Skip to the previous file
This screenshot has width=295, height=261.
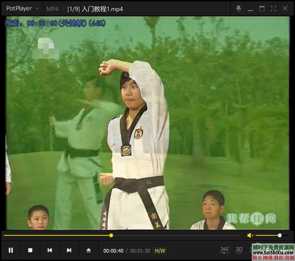point(50,250)
